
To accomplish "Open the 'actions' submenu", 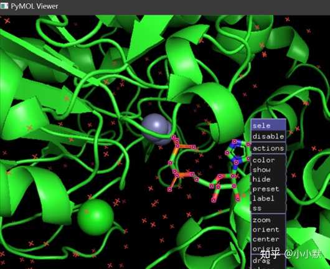I will click(x=268, y=148).
